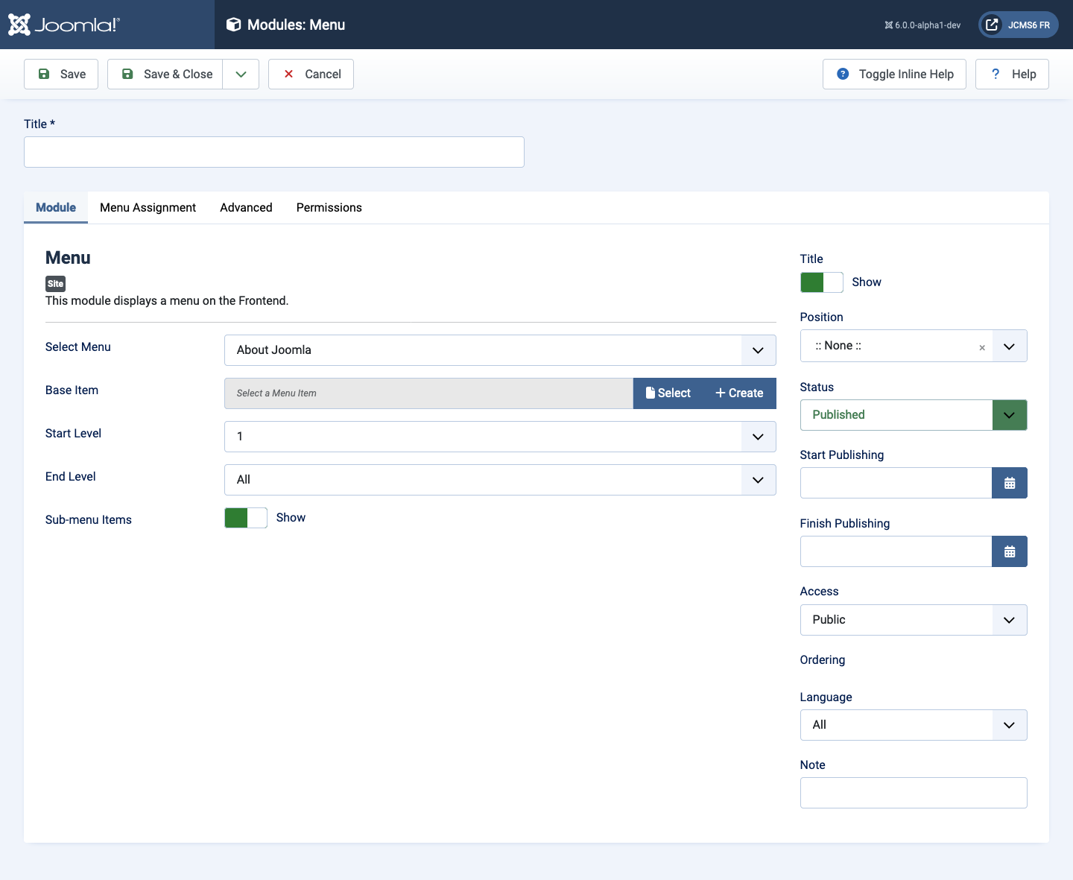Click the Modules cube icon in header
This screenshot has width=1073, height=880.
[233, 25]
